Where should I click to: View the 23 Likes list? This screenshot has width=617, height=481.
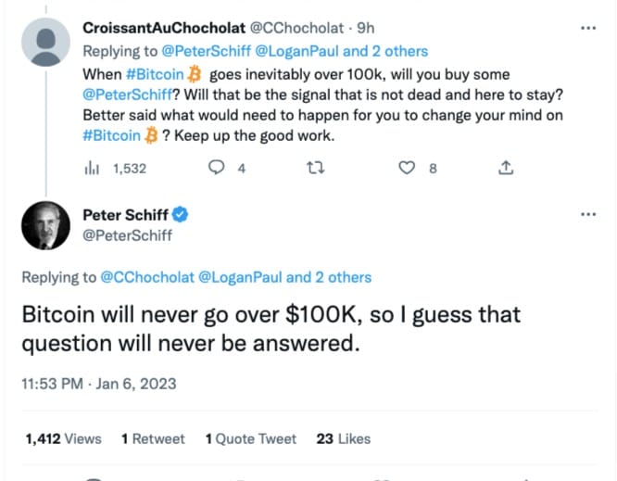(344, 439)
